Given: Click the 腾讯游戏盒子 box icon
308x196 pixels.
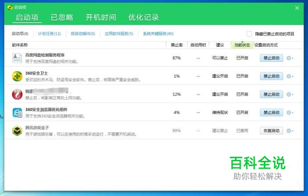Looking at the screenshot, I should tap(17, 131).
